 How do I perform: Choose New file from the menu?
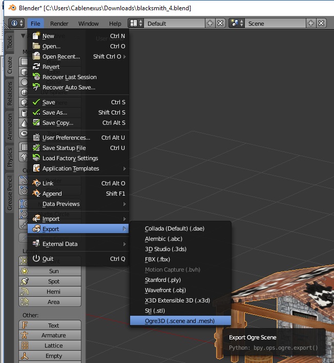coord(78,36)
